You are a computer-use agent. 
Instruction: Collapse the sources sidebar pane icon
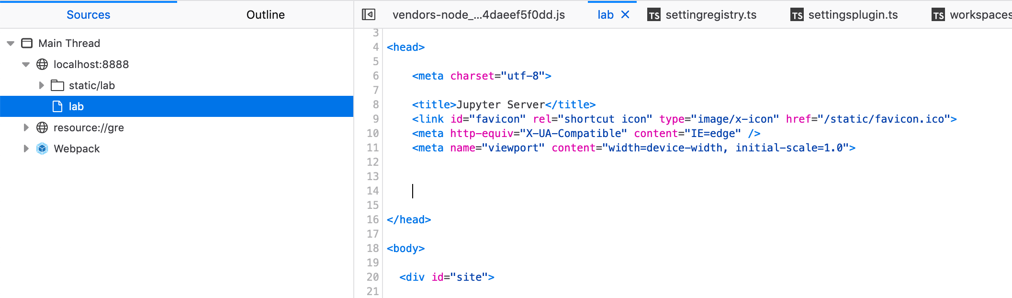tap(368, 14)
